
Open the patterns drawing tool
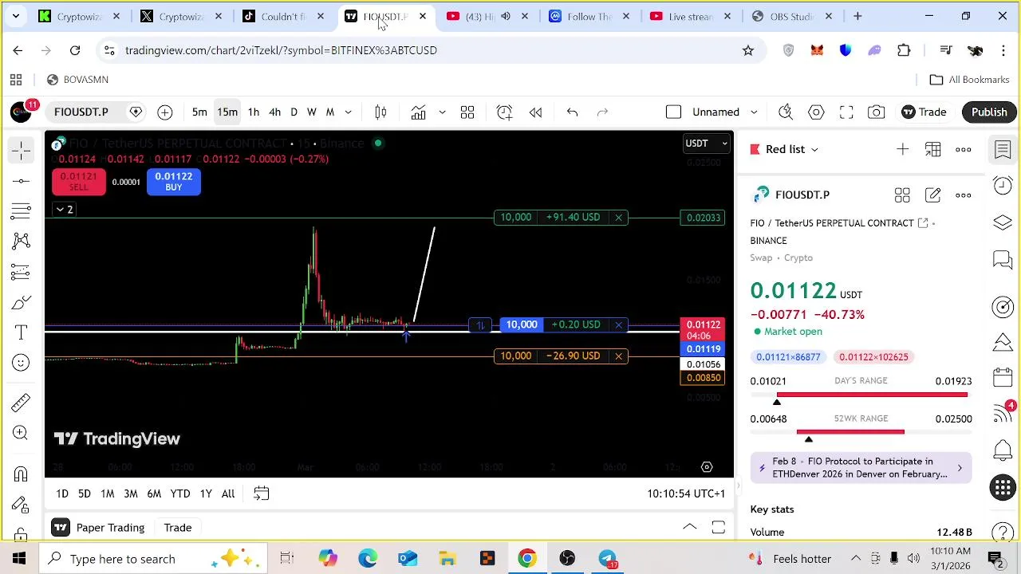pyautogui.click(x=22, y=241)
